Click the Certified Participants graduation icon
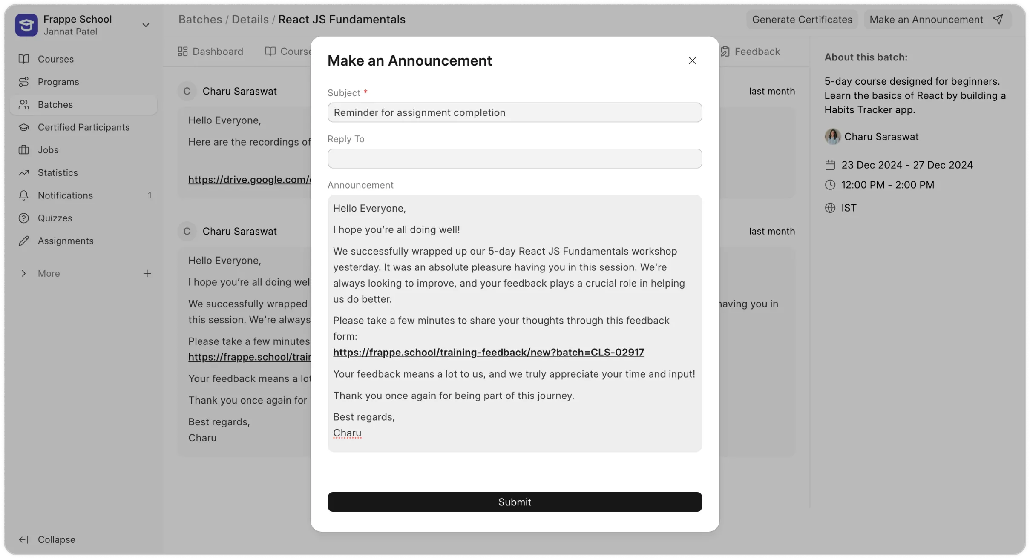This screenshot has height=559, width=1030. pos(24,127)
